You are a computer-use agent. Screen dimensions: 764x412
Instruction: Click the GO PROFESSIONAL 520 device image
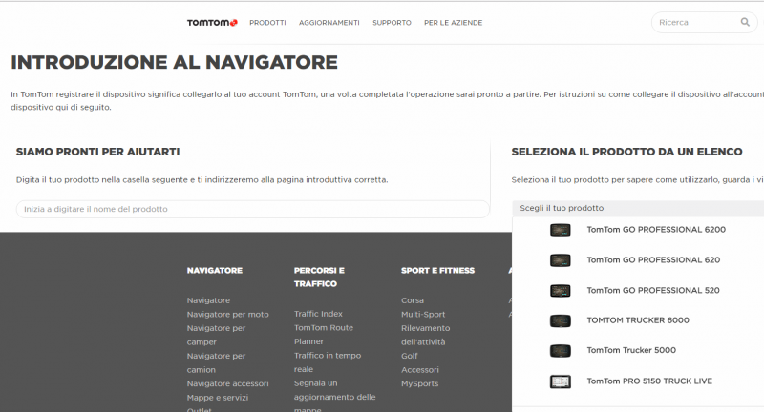tap(560, 290)
